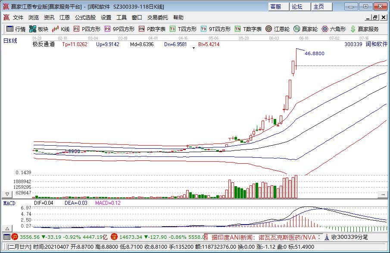Click the 日K线 period label

(x=10, y=41)
